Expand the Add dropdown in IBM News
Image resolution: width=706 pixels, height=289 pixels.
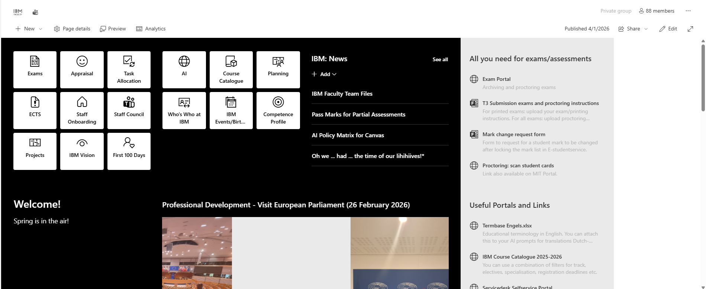click(324, 74)
